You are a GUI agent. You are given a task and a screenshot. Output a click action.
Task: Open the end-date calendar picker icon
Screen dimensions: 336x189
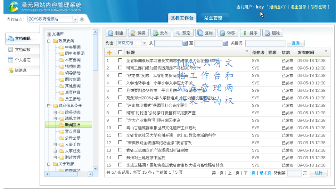point(225,43)
